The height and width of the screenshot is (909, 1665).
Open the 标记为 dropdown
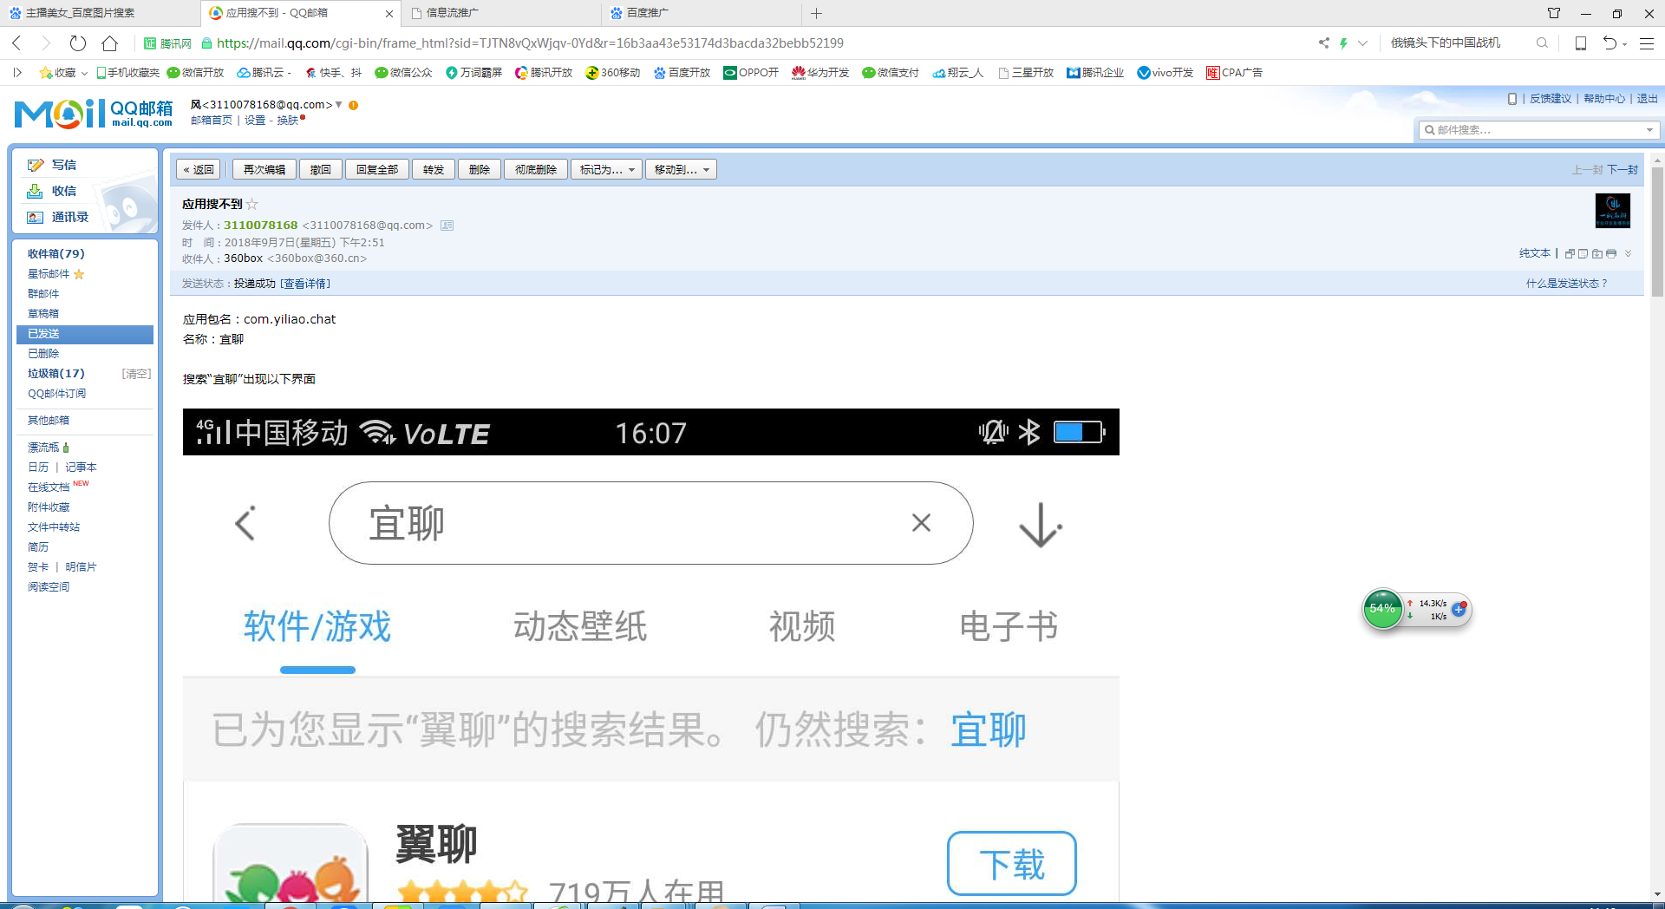(605, 169)
